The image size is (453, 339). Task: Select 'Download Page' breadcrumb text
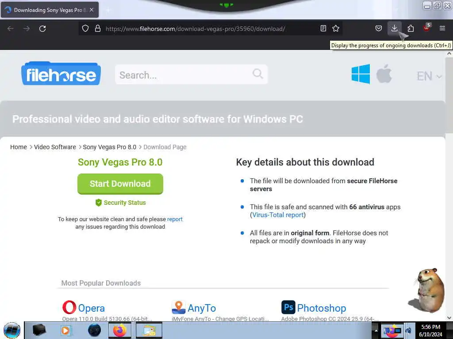[165, 147]
